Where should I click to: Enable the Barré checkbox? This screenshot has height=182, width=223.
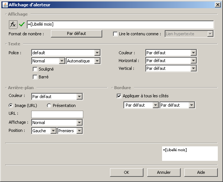(35, 77)
